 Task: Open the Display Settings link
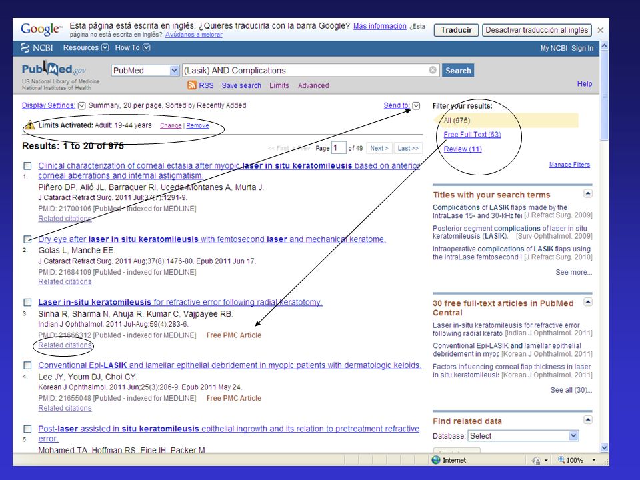click(49, 105)
